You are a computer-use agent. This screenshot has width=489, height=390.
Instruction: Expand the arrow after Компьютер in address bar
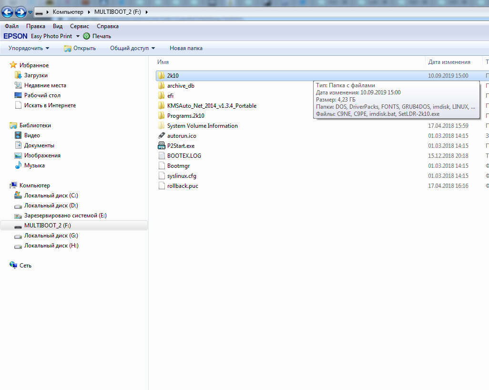tap(89, 12)
